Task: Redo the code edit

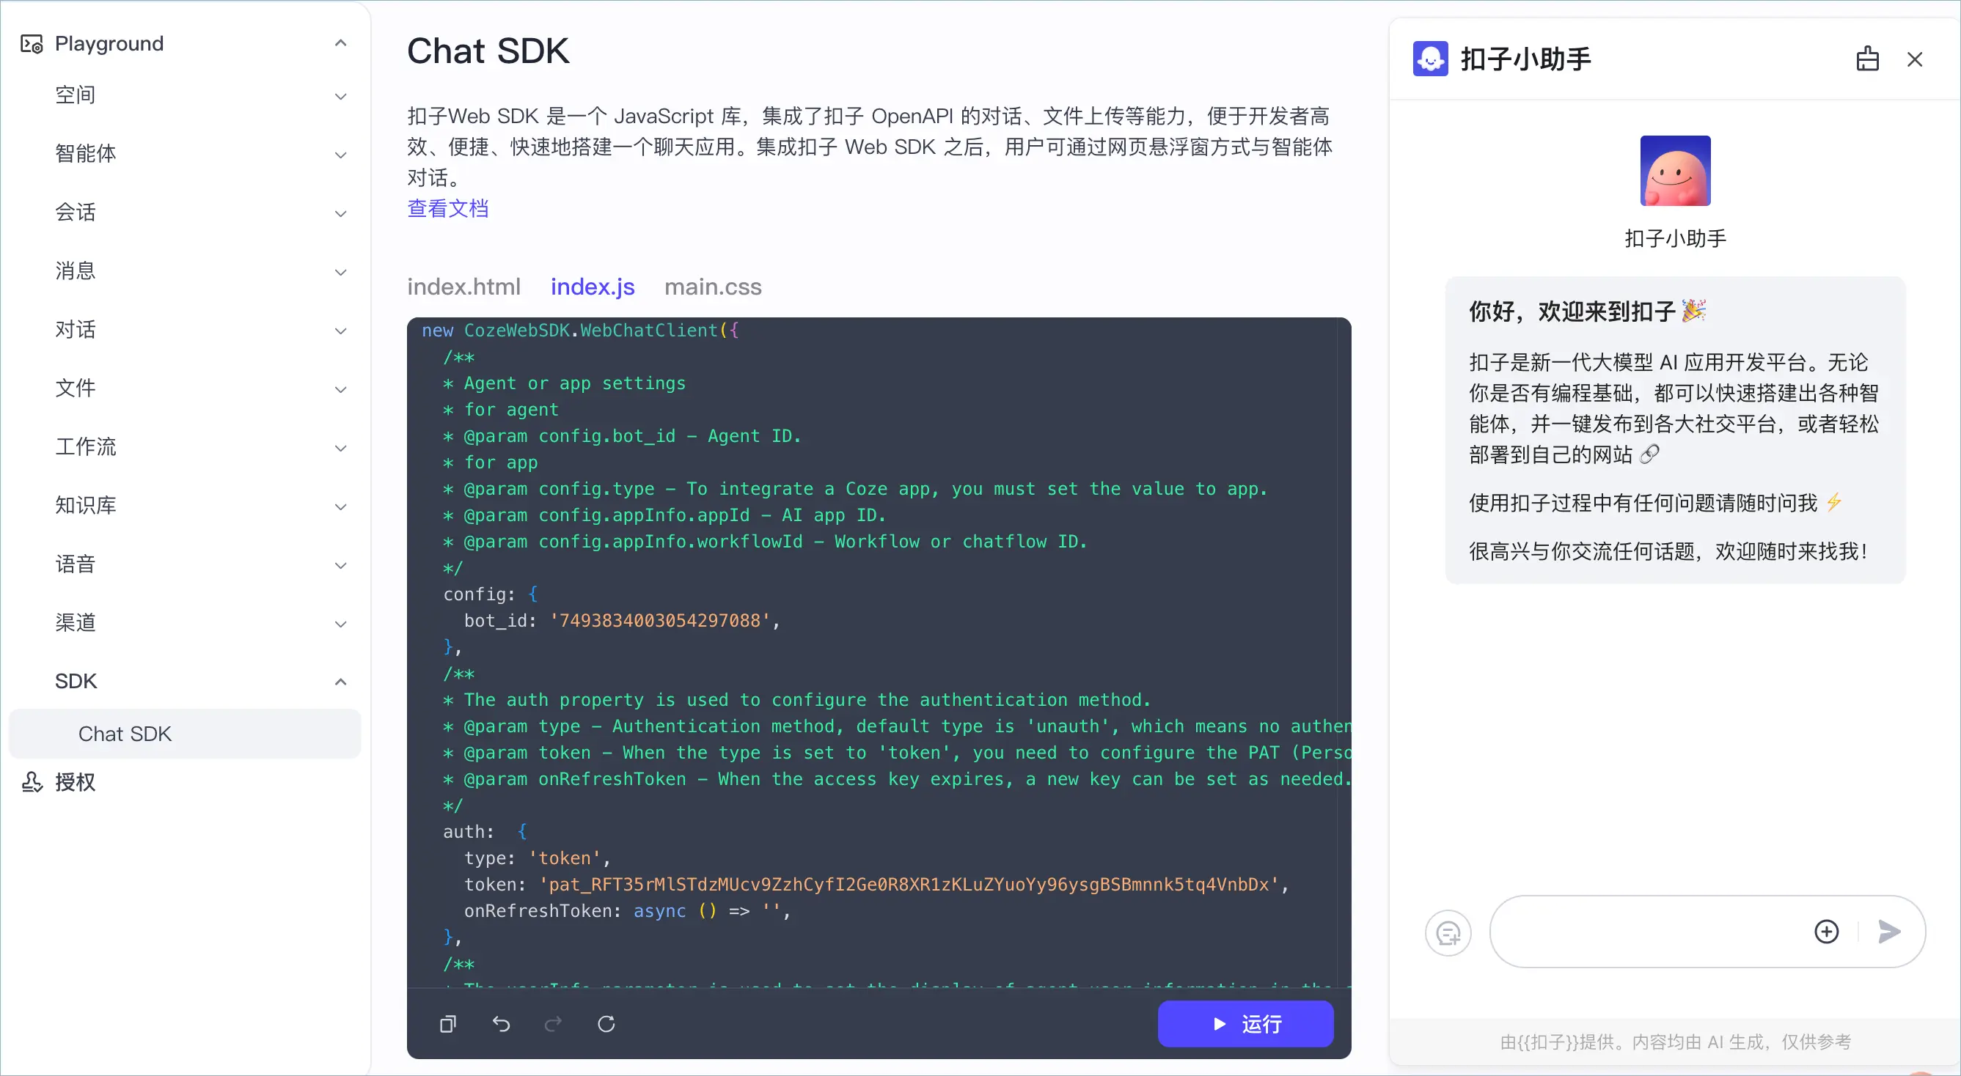Action: tap(554, 1023)
